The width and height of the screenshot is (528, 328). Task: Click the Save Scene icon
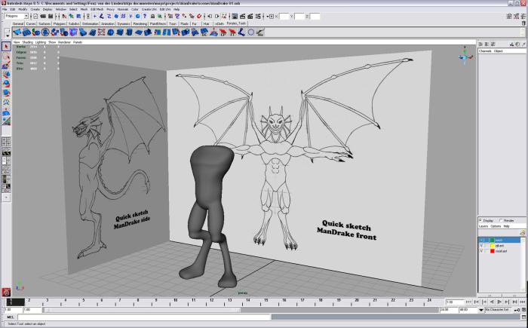tap(51, 16)
